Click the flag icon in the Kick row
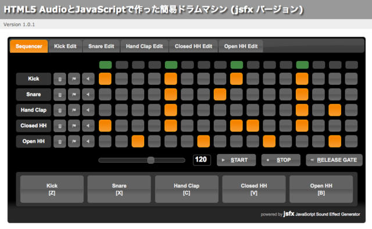Viewport: 372px width, 229px height. click(x=74, y=79)
